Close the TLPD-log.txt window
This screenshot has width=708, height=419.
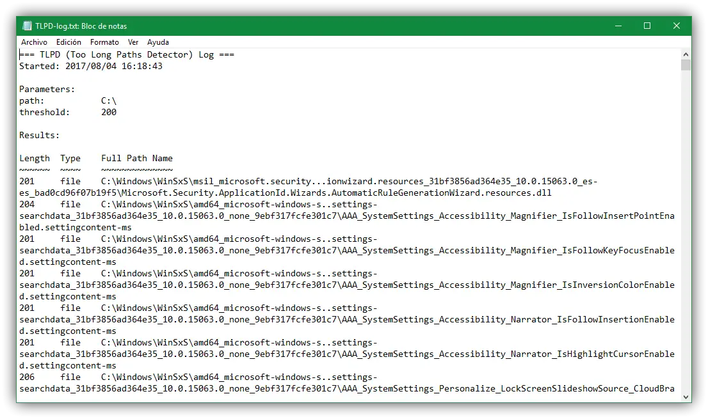pyautogui.click(x=677, y=26)
